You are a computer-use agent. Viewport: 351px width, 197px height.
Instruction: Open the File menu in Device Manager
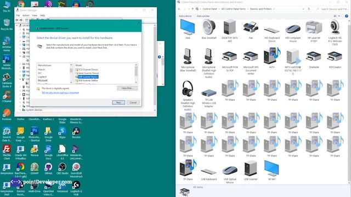point(18,15)
